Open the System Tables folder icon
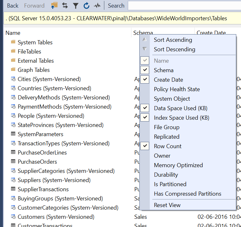The width and height of the screenshot is (241, 227). (x=13, y=42)
